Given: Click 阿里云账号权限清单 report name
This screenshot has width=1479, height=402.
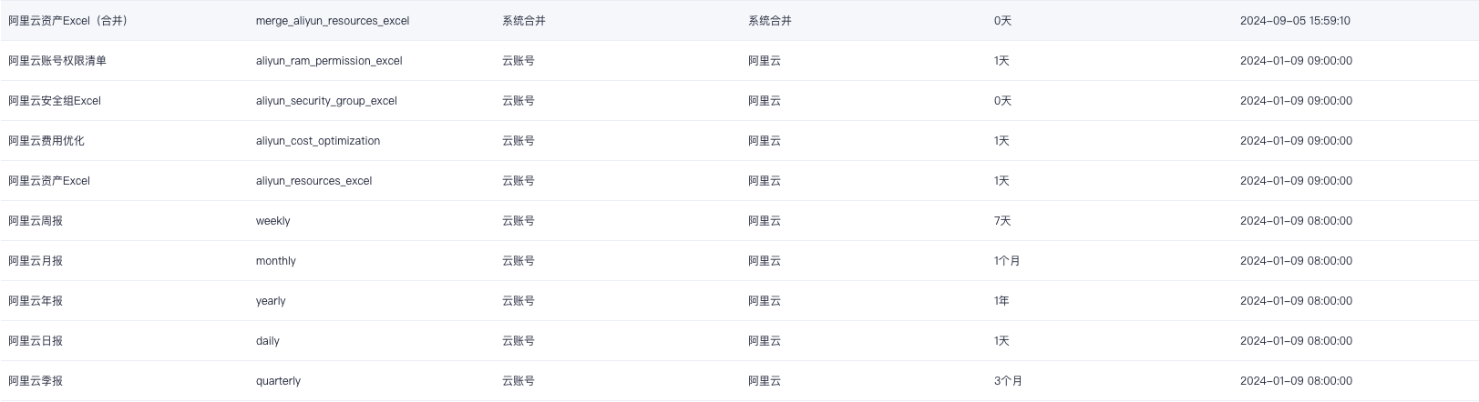Looking at the screenshot, I should [57, 61].
